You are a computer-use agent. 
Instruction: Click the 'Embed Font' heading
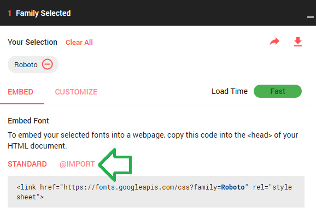[x=28, y=121]
